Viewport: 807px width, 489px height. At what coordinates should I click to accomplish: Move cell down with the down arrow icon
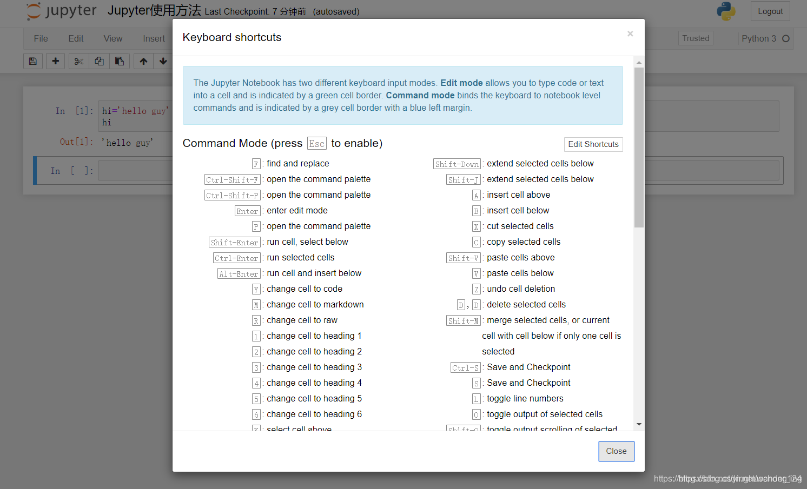click(x=163, y=61)
